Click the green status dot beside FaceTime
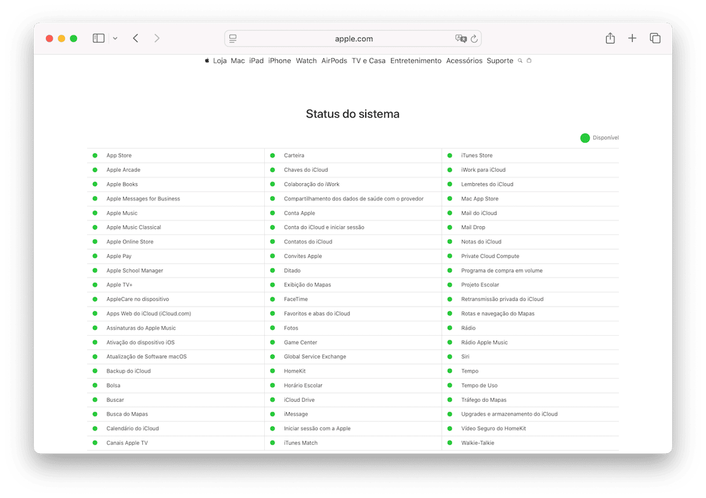 [x=272, y=299]
